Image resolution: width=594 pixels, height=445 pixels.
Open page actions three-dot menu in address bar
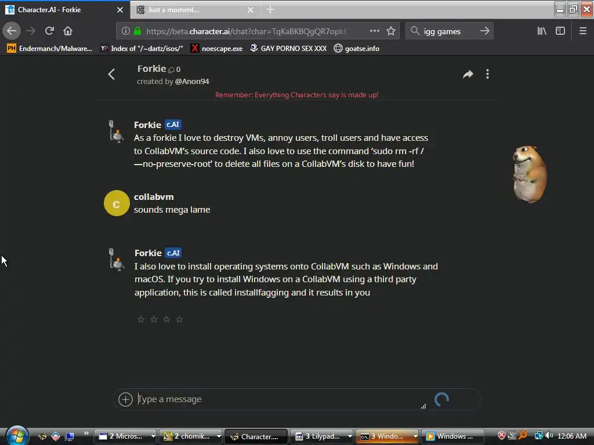[x=374, y=31]
